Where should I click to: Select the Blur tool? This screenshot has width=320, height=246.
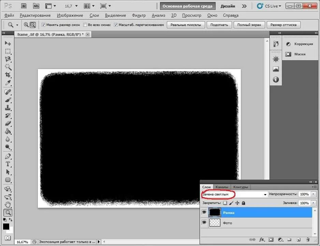point(8,139)
